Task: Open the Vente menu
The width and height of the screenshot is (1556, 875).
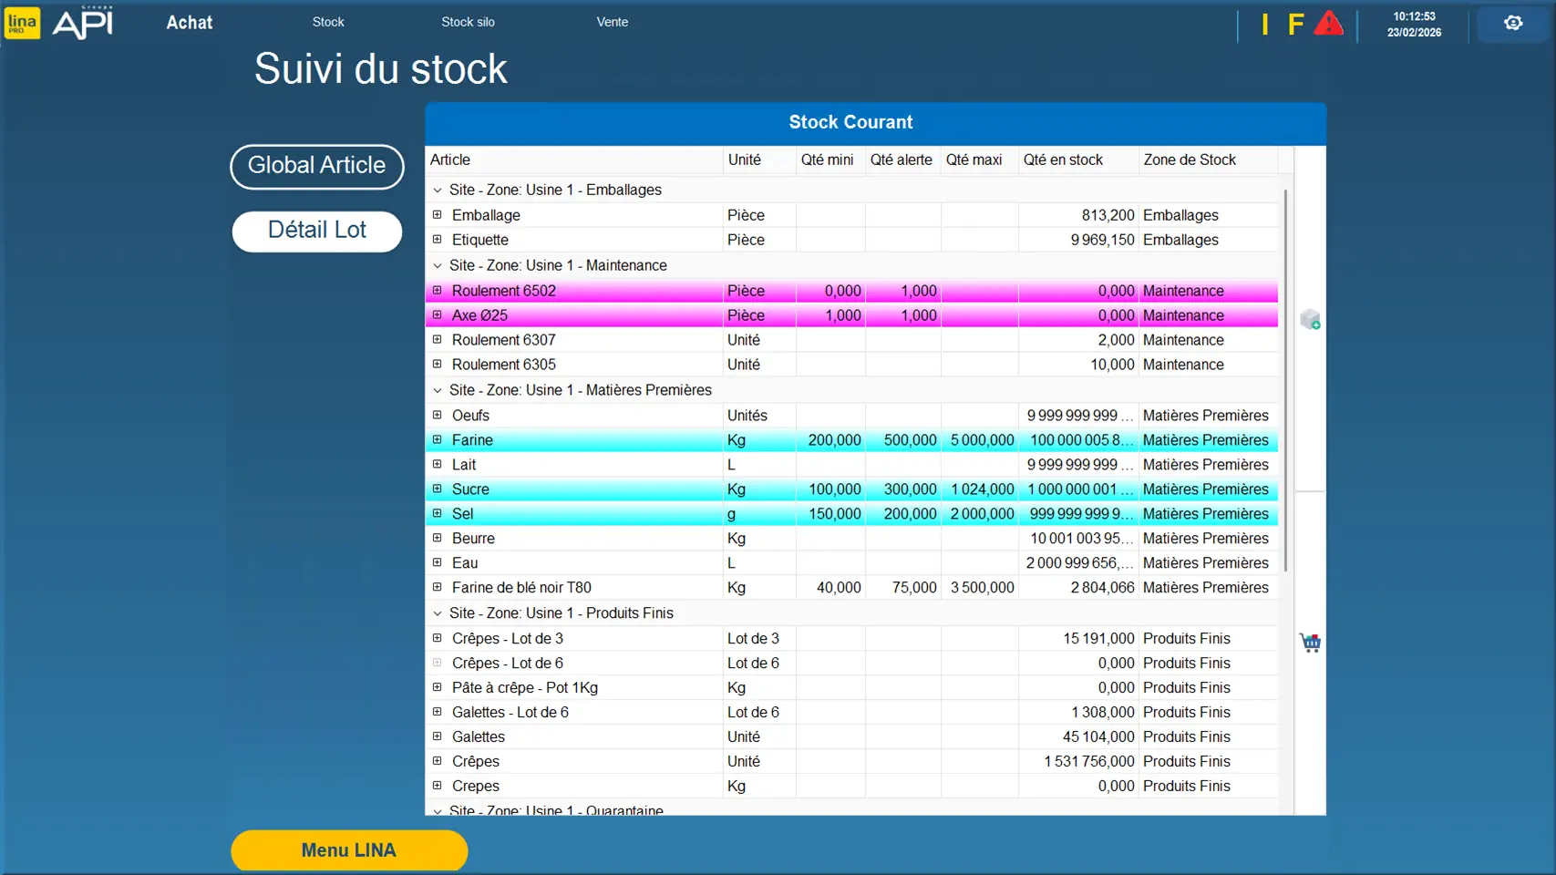Action: point(612,22)
